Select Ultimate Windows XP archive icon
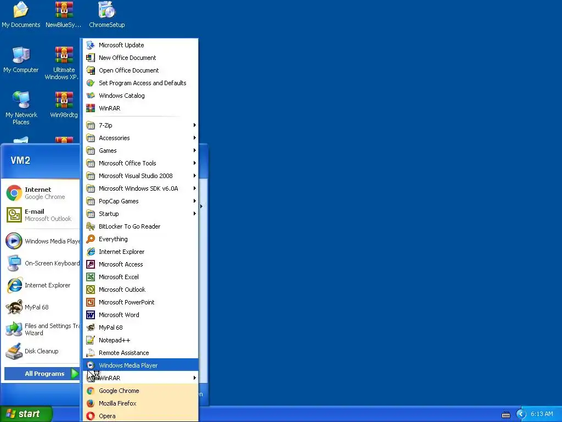The width and height of the screenshot is (562, 422). tap(61, 63)
